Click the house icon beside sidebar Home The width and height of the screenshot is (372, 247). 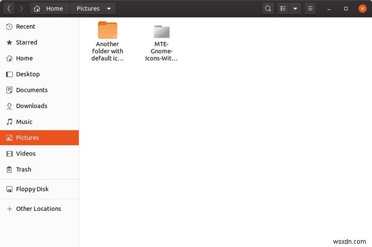tap(9, 58)
